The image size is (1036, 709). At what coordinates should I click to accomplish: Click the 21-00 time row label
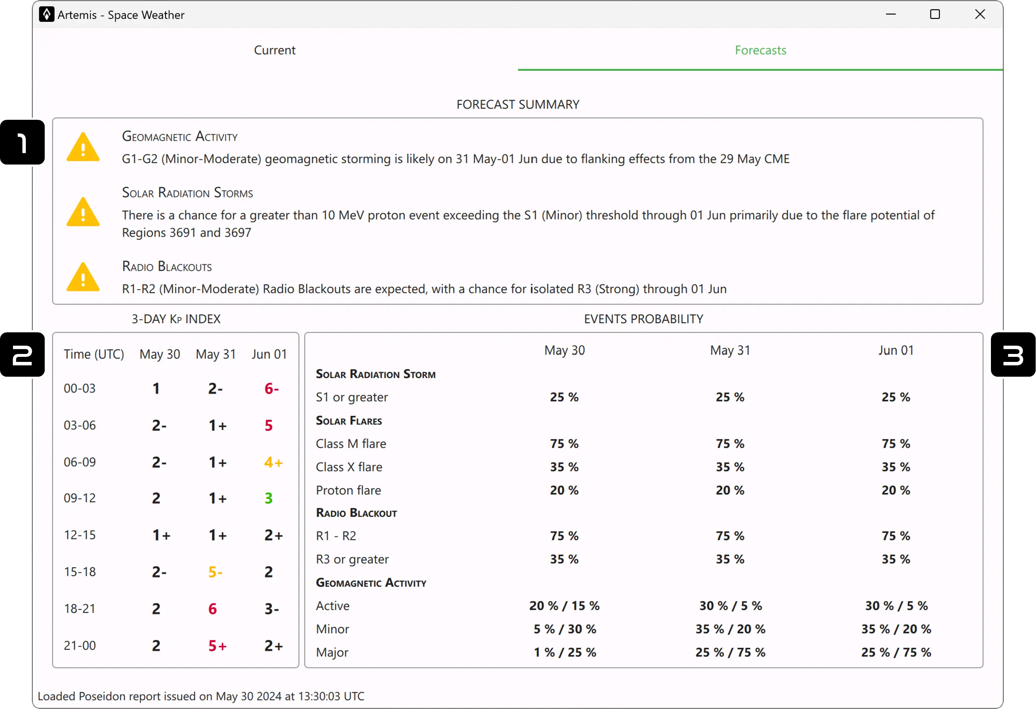point(80,646)
